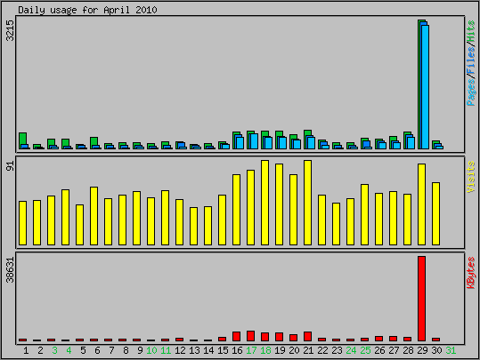The width and height of the screenshot is (480, 360).
Task: Click the day 17 label on the axis
Action: pos(251,350)
